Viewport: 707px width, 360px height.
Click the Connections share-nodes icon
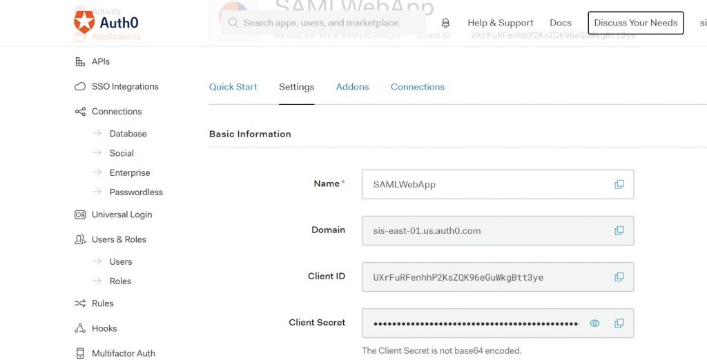click(x=80, y=111)
